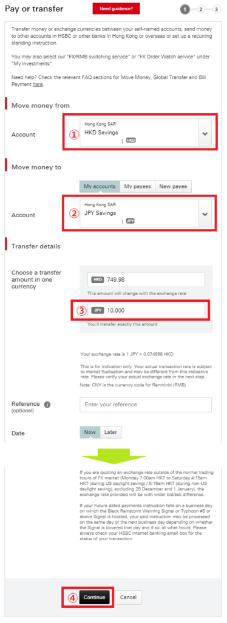Image resolution: width=227 pixels, height=623 pixels.
Task: Click HKD badge in source account box
Action: 130,141
